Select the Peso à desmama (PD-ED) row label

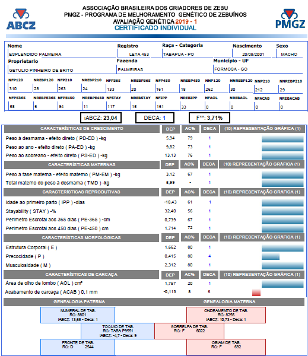[x=56, y=138]
